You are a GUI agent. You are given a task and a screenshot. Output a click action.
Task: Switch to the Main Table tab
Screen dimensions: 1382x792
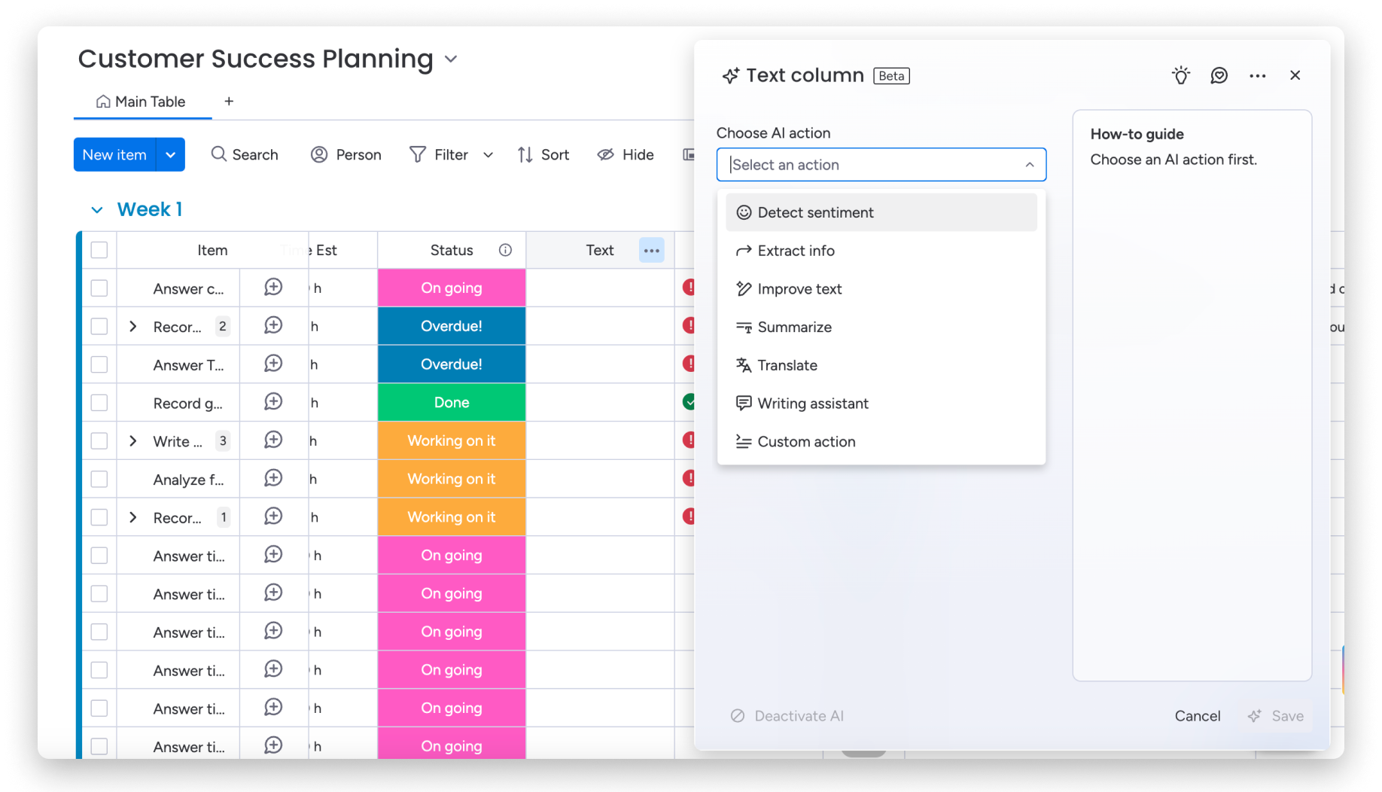click(x=142, y=102)
